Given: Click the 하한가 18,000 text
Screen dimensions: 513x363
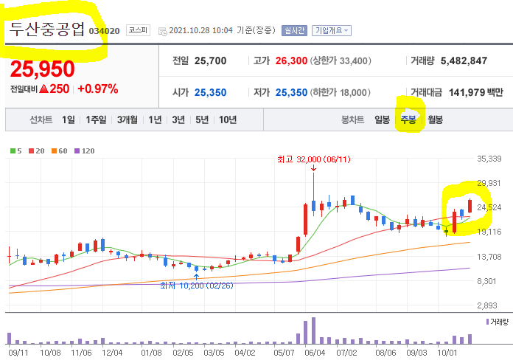Looking at the screenshot, I should pyautogui.click(x=340, y=93).
